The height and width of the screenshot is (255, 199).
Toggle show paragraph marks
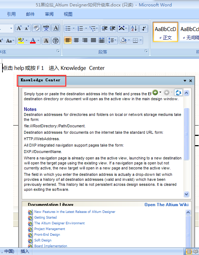(144, 29)
